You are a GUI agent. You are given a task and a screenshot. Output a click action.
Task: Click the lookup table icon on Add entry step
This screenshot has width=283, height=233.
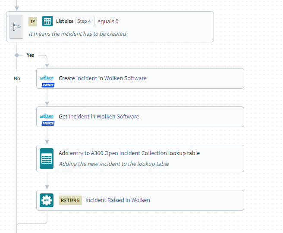47,158
